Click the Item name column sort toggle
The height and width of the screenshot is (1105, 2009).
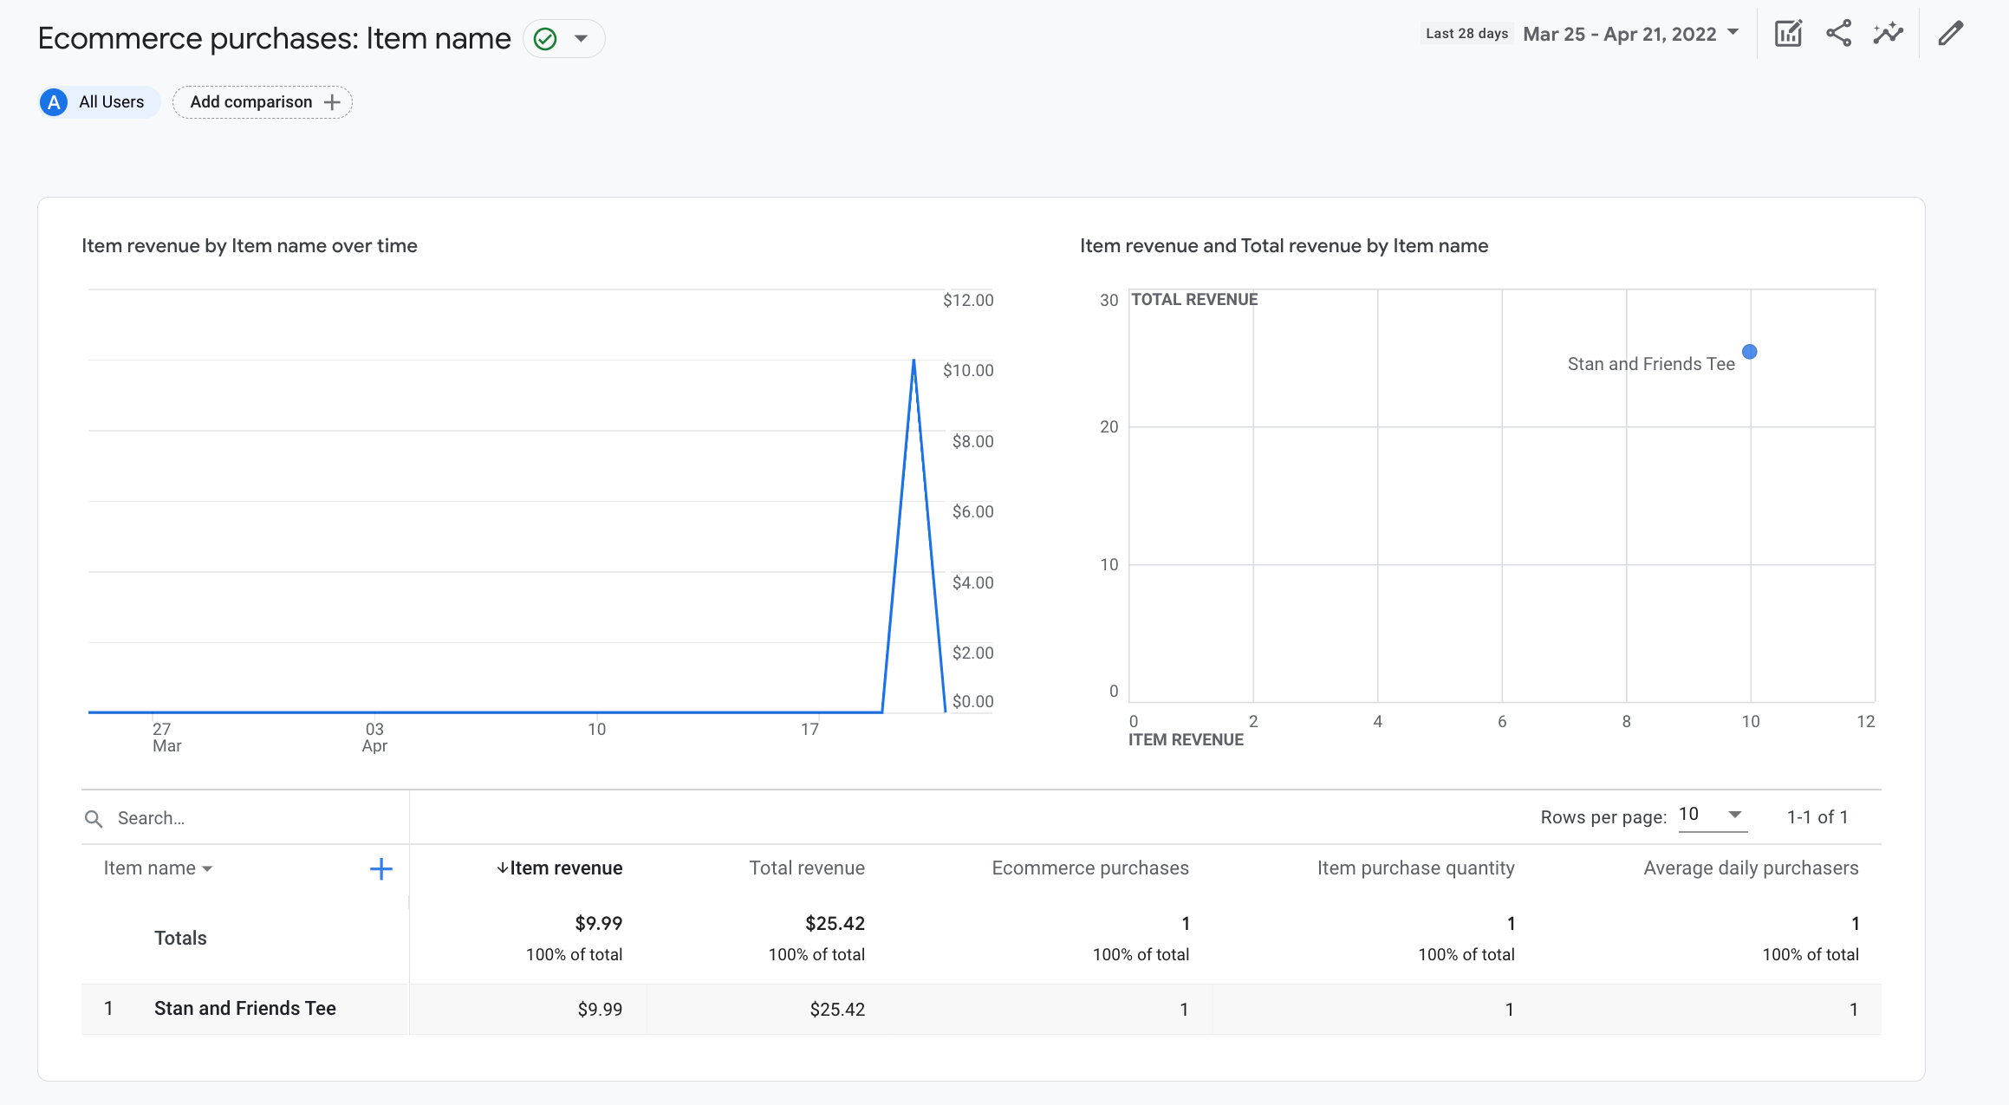[156, 868]
